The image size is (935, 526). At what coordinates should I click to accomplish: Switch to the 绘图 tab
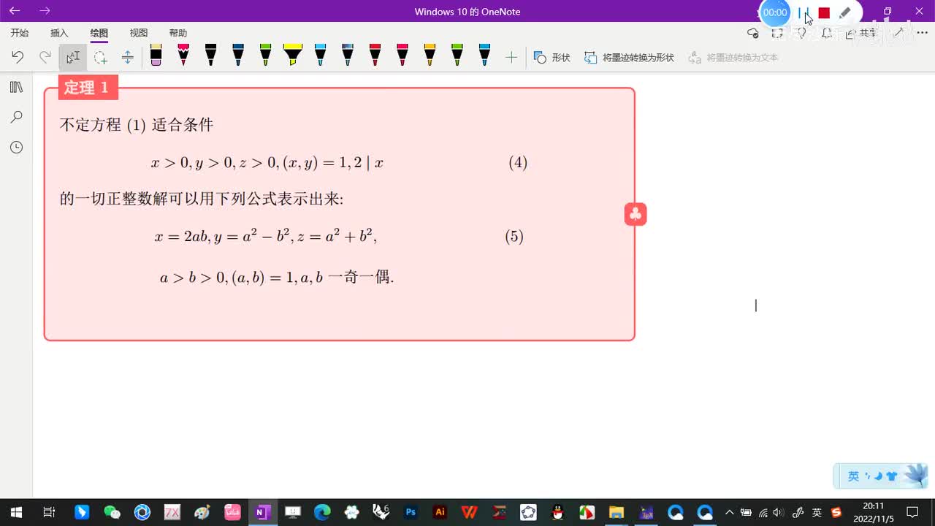pos(99,33)
